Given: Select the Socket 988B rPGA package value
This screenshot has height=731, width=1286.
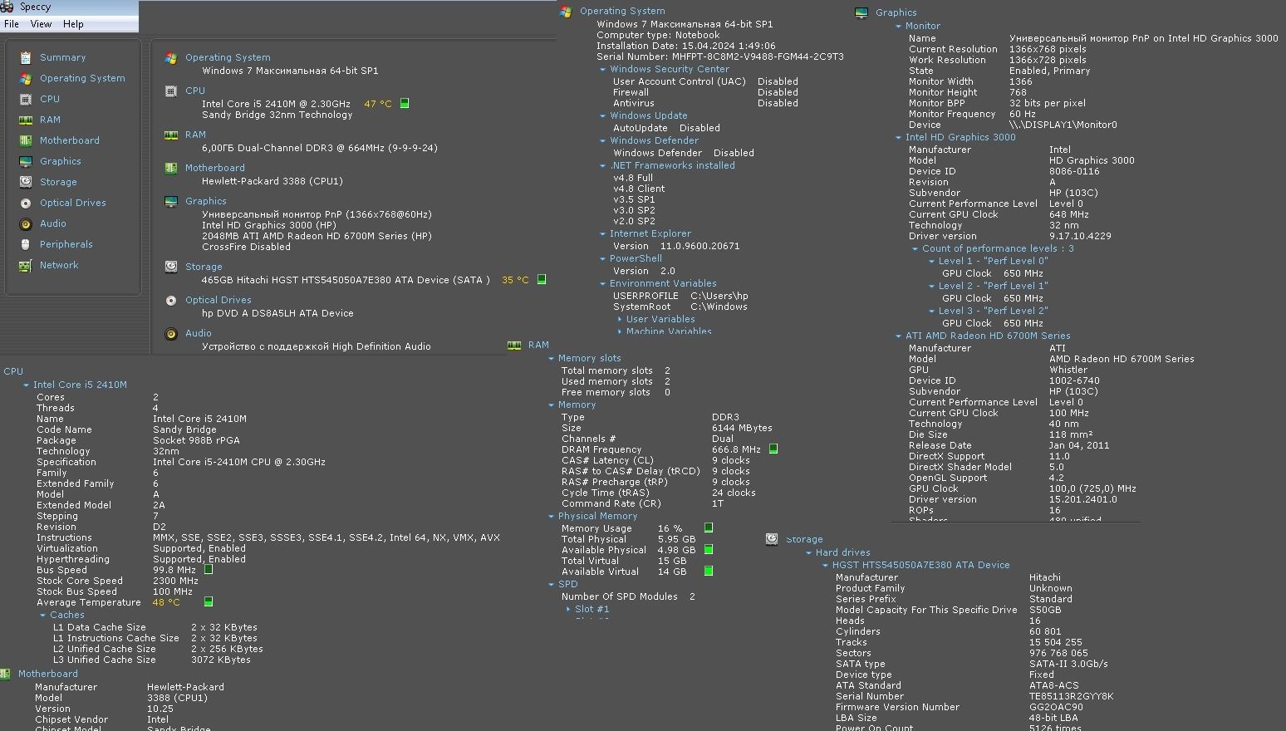Looking at the screenshot, I should pyautogui.click(x=196, y=440).
